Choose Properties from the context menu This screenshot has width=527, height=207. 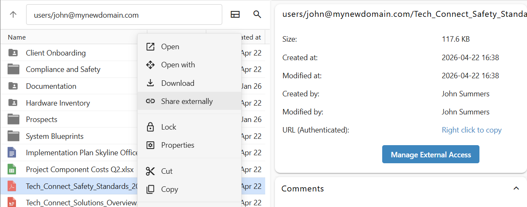[189, 145]
